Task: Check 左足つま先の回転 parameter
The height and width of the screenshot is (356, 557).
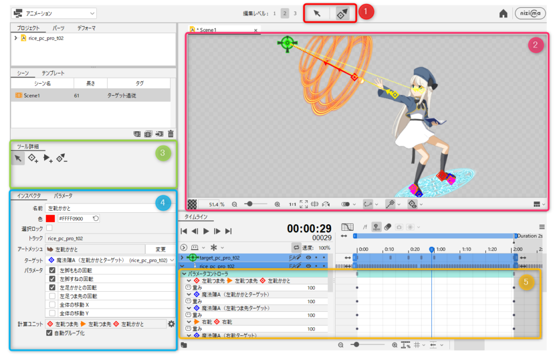Action: pyautogui.click(x=52, y=296)
